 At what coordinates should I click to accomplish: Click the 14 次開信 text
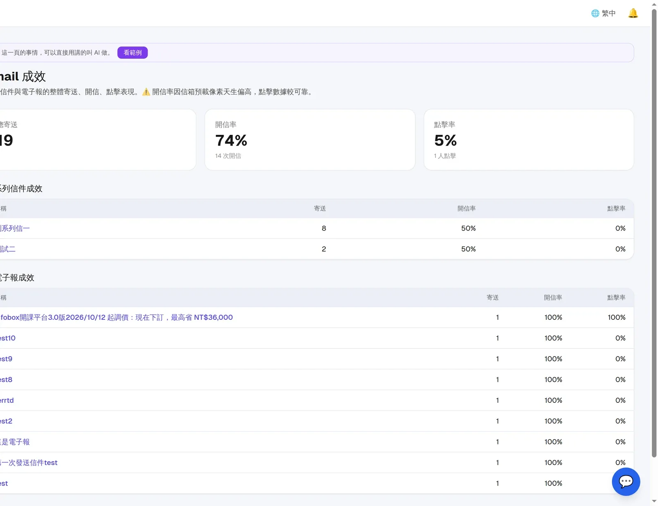coord(228,156)
